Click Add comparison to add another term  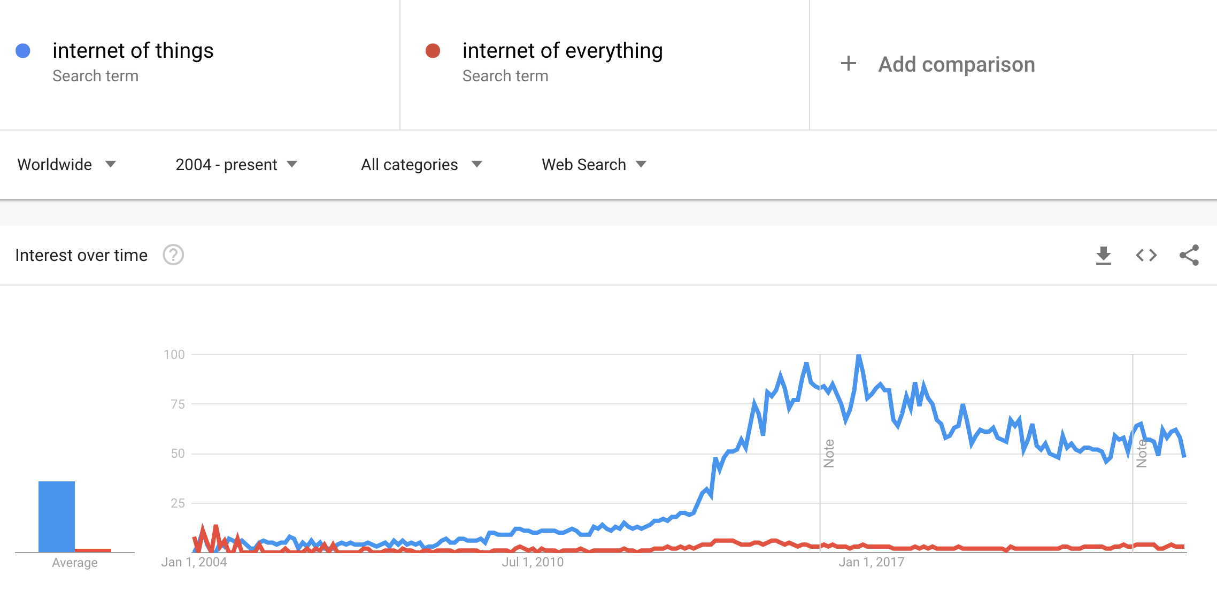[x=956, y=64]
